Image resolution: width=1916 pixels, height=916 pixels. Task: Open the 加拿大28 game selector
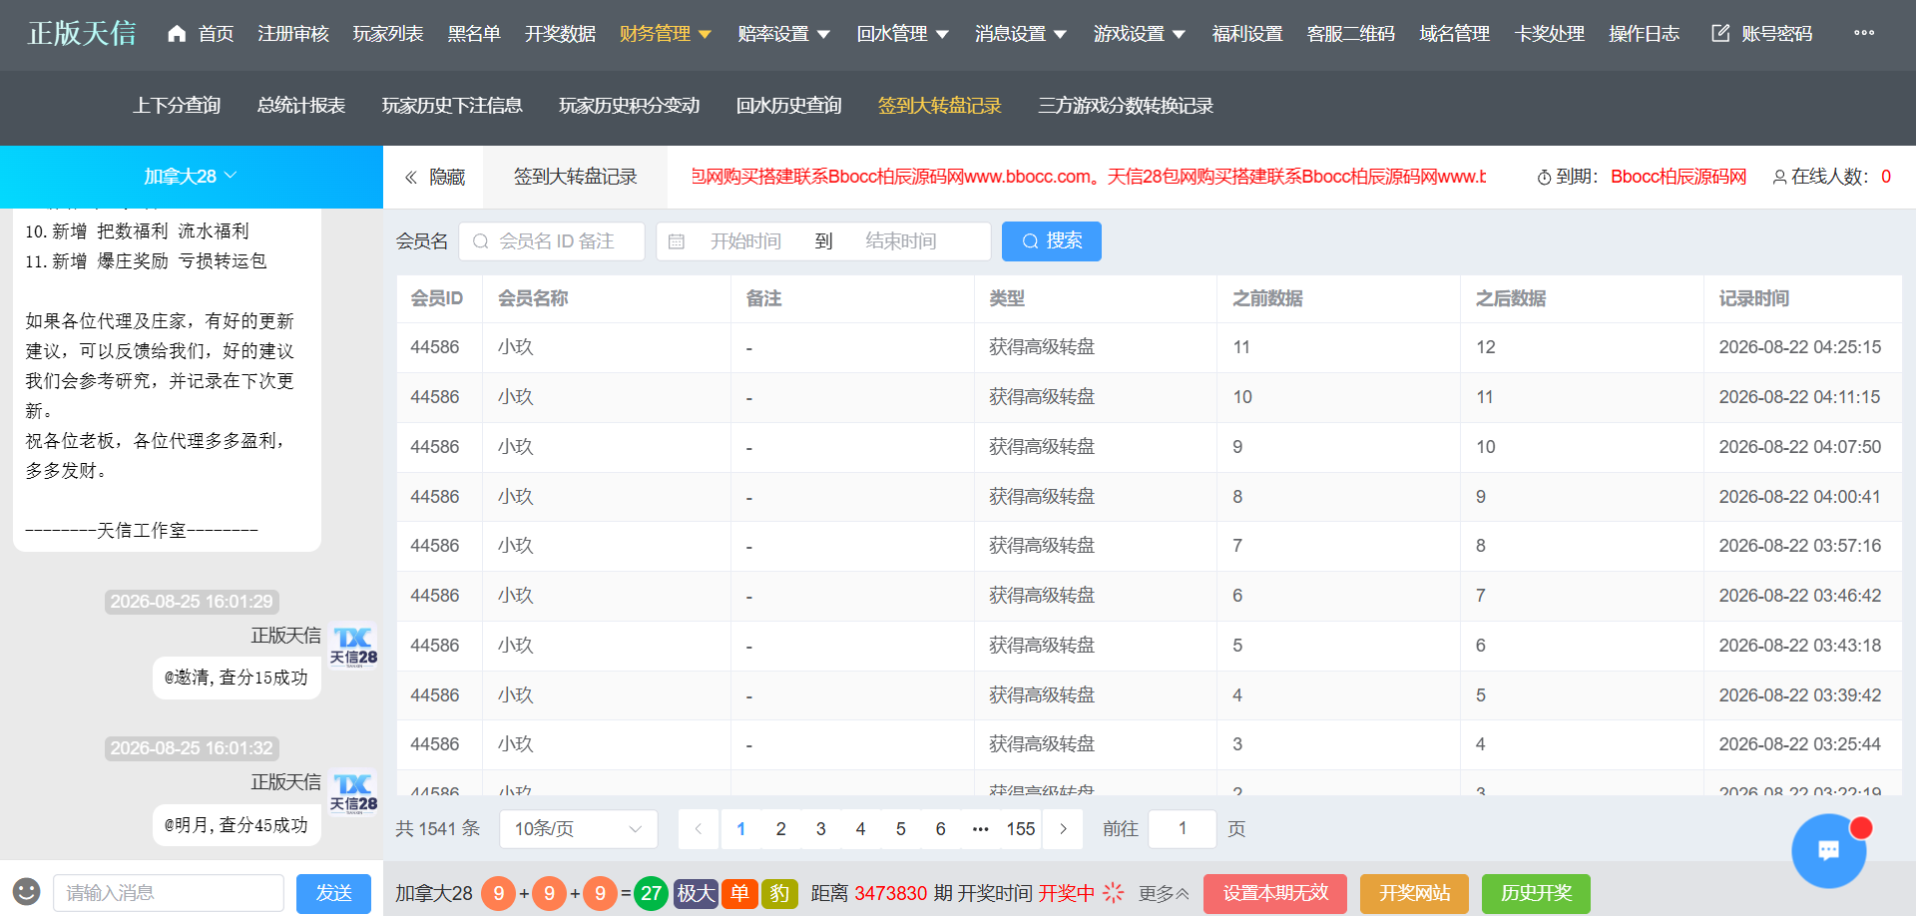tap(191, 177)
